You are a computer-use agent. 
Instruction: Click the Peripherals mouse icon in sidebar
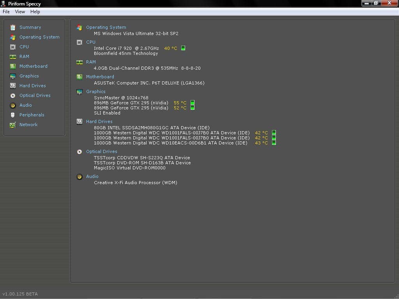coord(13,115)
